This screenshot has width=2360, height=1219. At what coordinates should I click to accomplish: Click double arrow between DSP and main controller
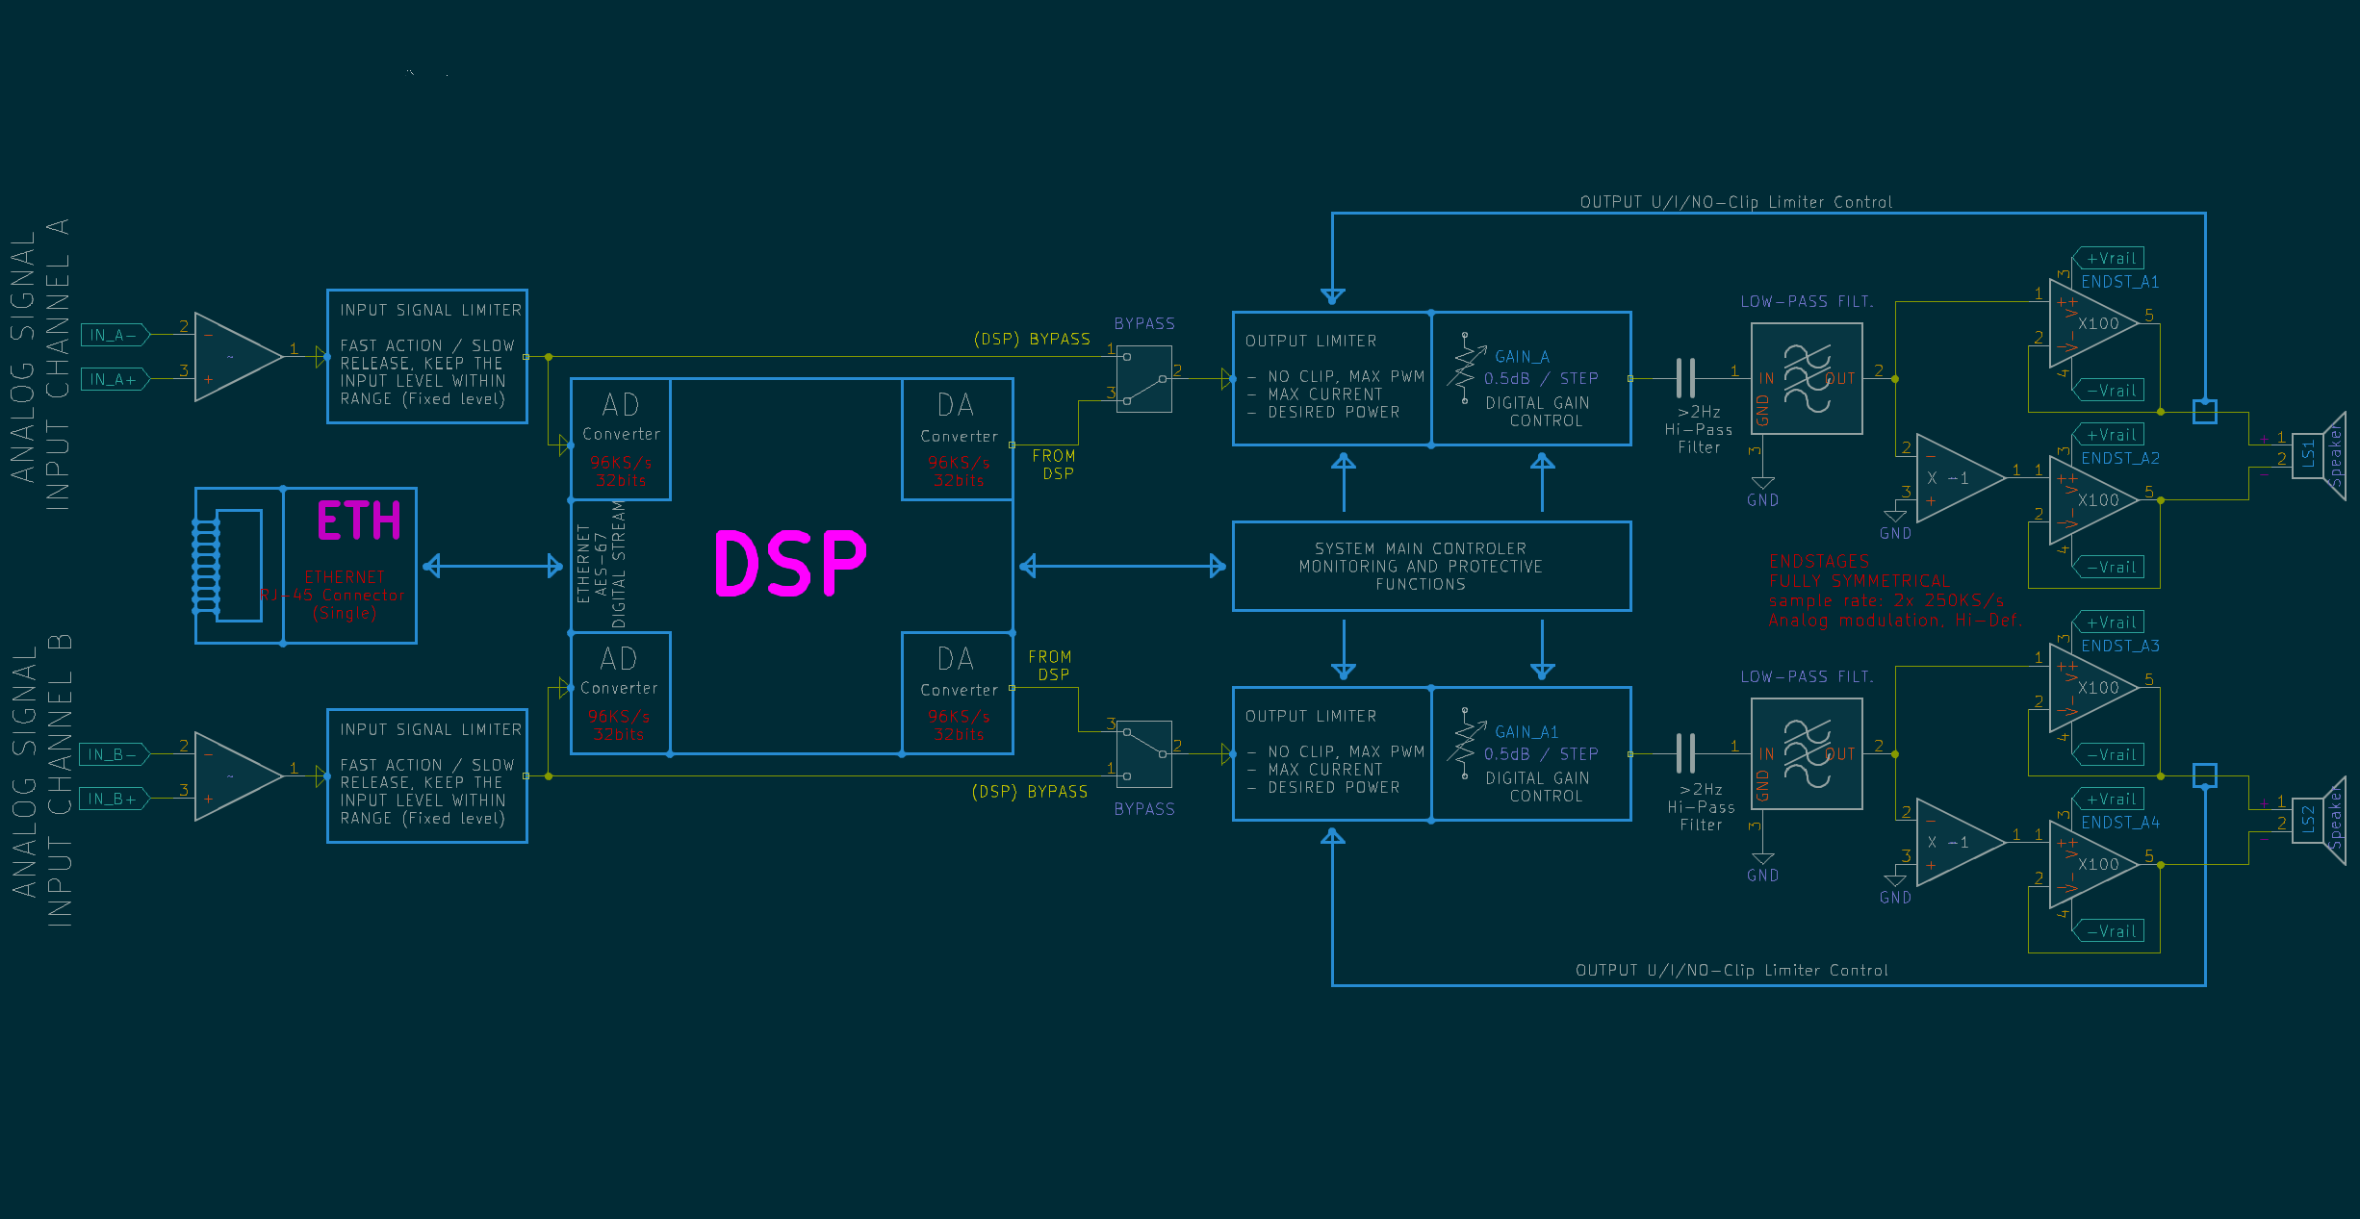1122,566
